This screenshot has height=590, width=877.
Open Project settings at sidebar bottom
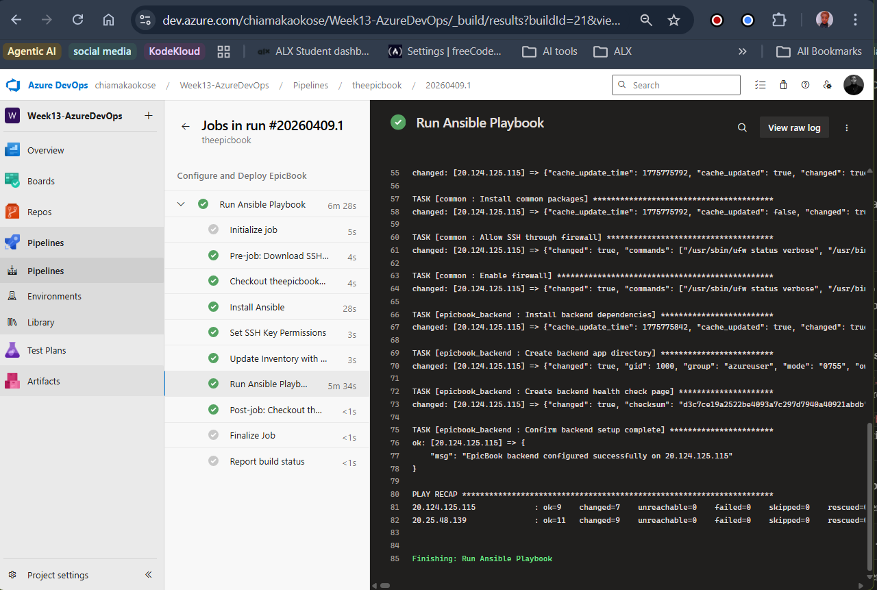(58, 575)
